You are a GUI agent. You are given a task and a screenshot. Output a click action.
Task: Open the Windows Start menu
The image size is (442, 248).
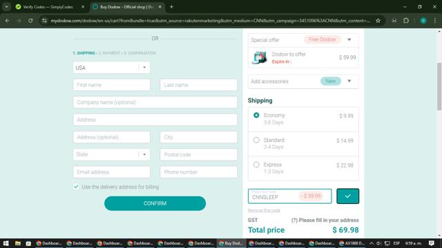(6, 243)
